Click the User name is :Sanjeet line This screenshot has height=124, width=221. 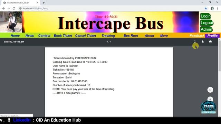65,66
